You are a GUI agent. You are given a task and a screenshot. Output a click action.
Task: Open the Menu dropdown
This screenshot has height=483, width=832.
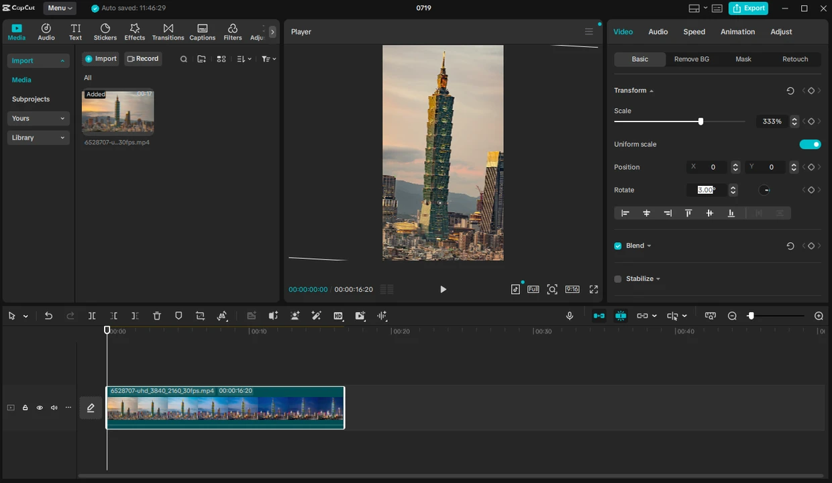[x=60, y=8]
